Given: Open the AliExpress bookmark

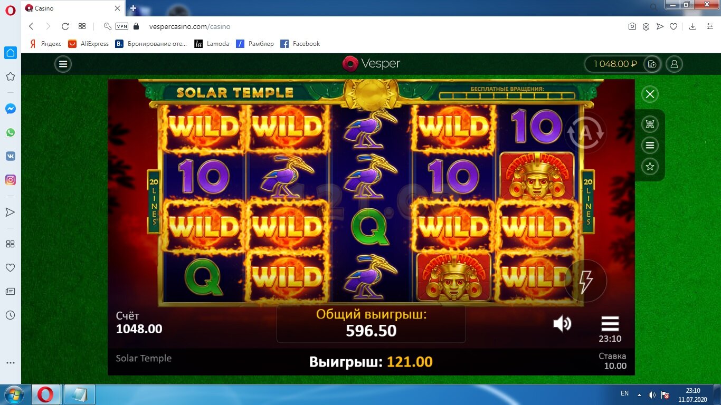Looking at the screenshot, I should [88, 44].
